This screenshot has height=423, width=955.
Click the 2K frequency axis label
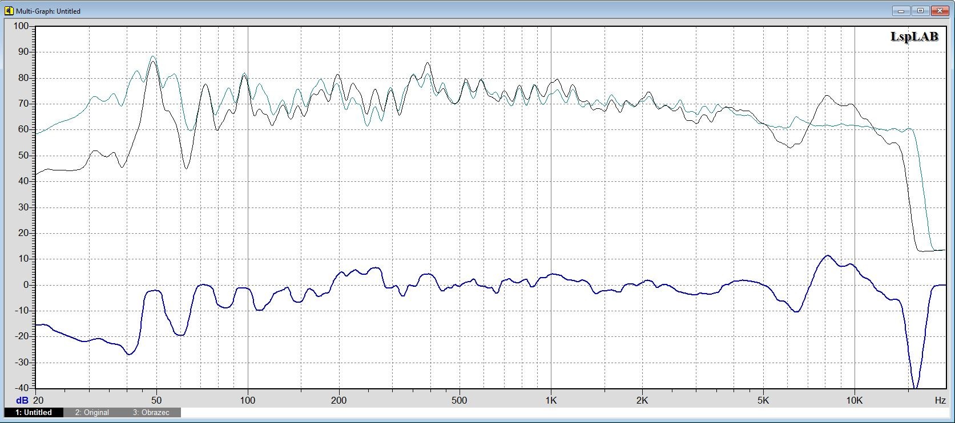(x=642, y=401)
